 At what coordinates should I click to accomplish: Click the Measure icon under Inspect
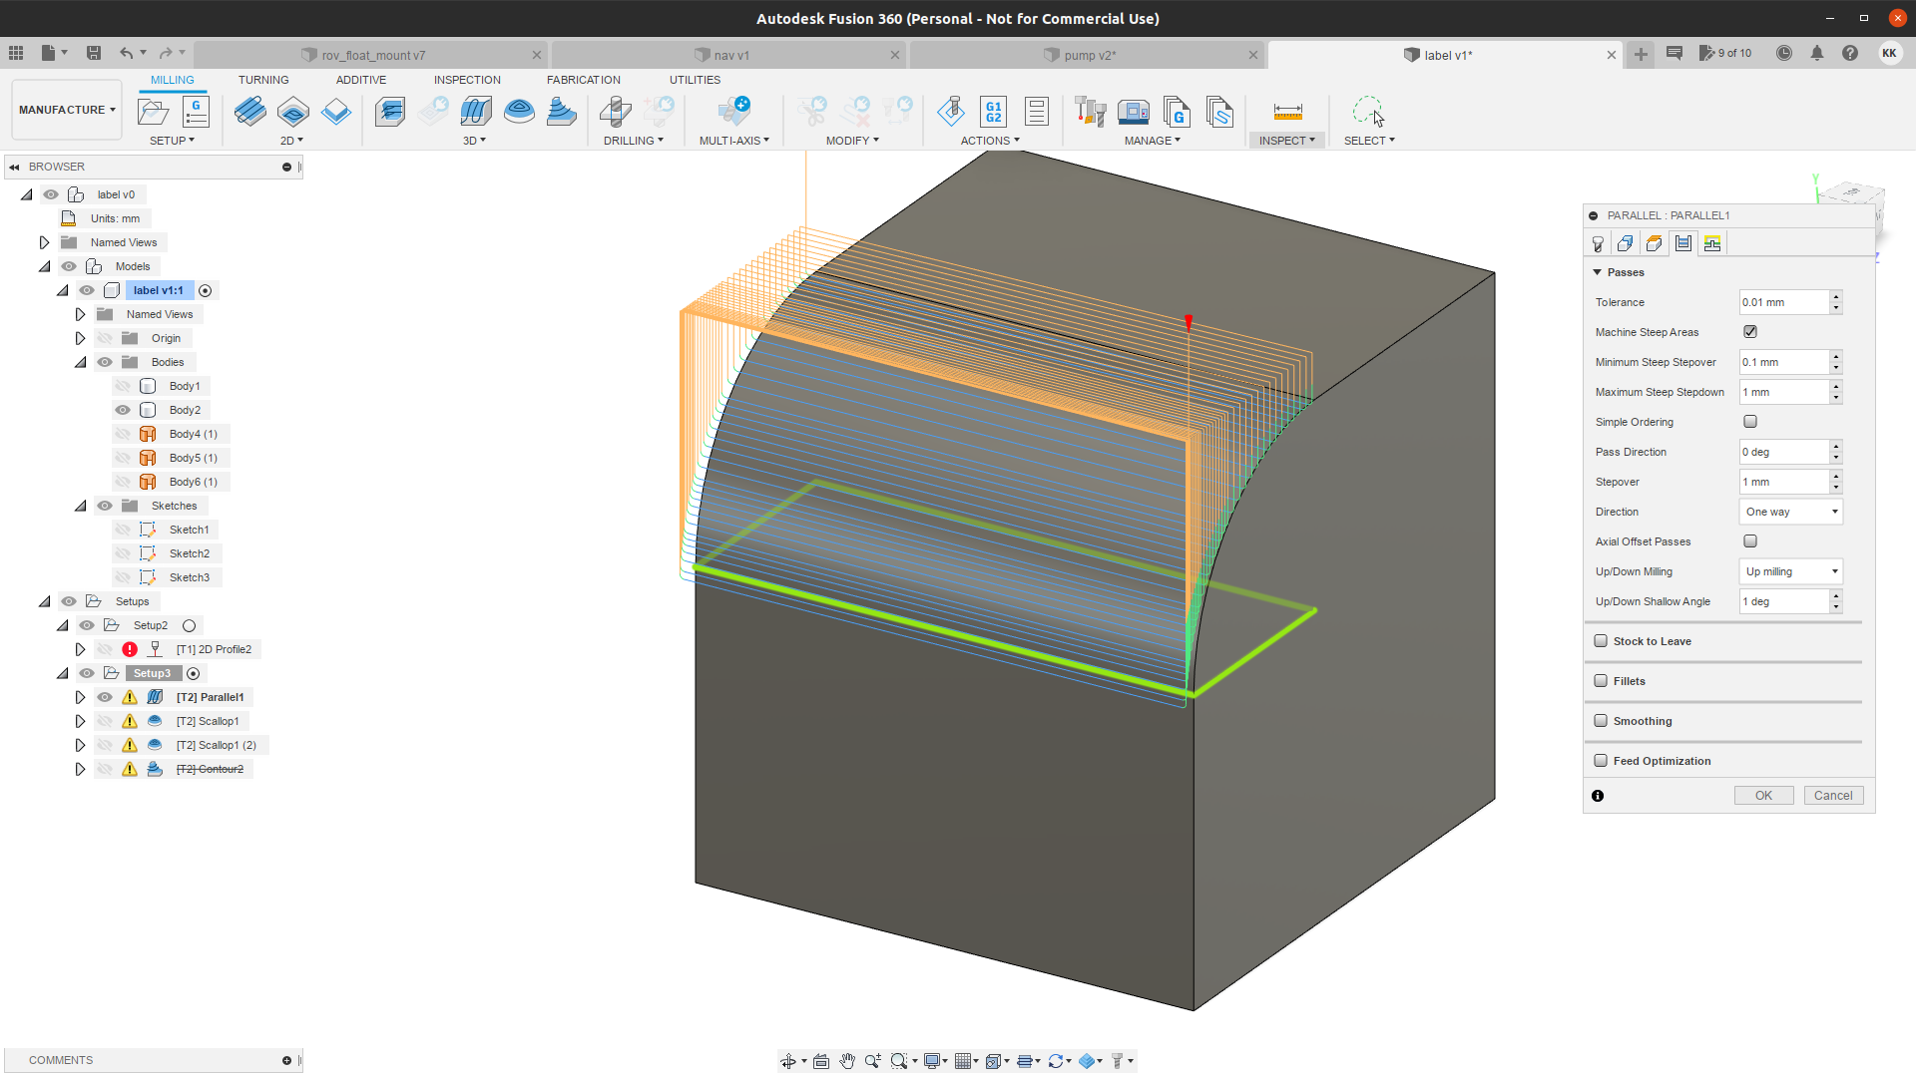(1287, 112)
